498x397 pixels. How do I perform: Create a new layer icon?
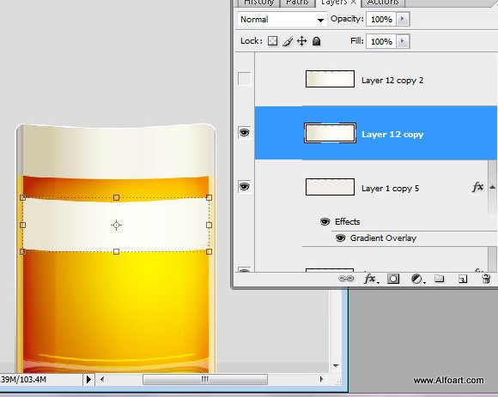coord(463,279)
